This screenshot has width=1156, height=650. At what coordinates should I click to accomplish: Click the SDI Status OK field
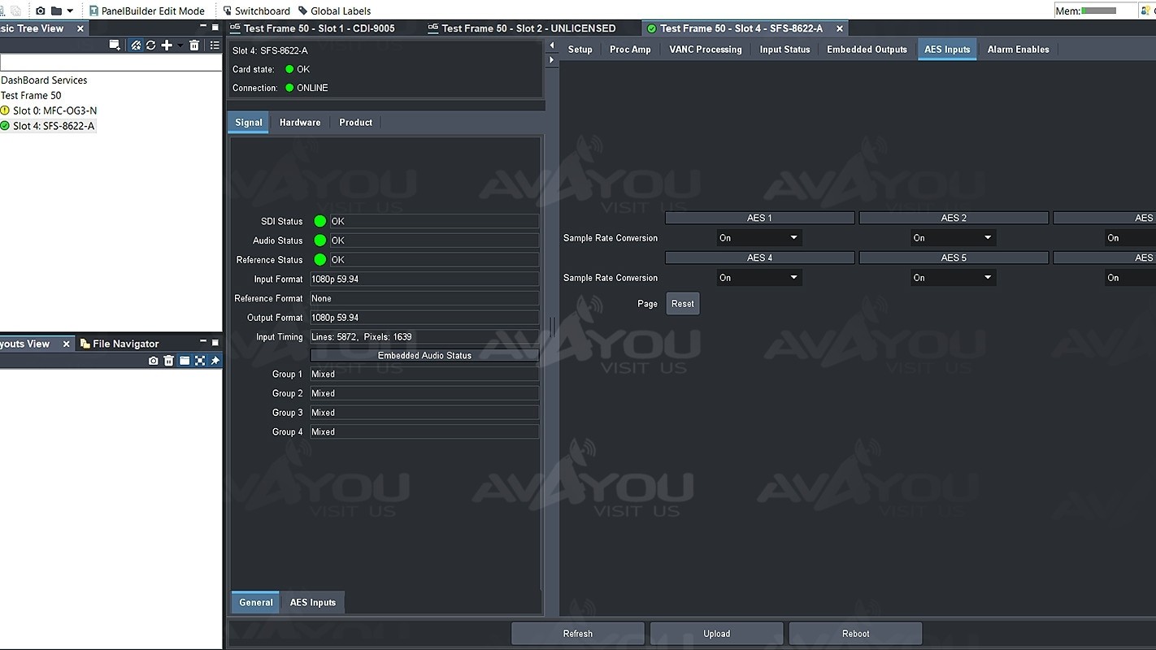pyautogui.click(x=434, y=221)
